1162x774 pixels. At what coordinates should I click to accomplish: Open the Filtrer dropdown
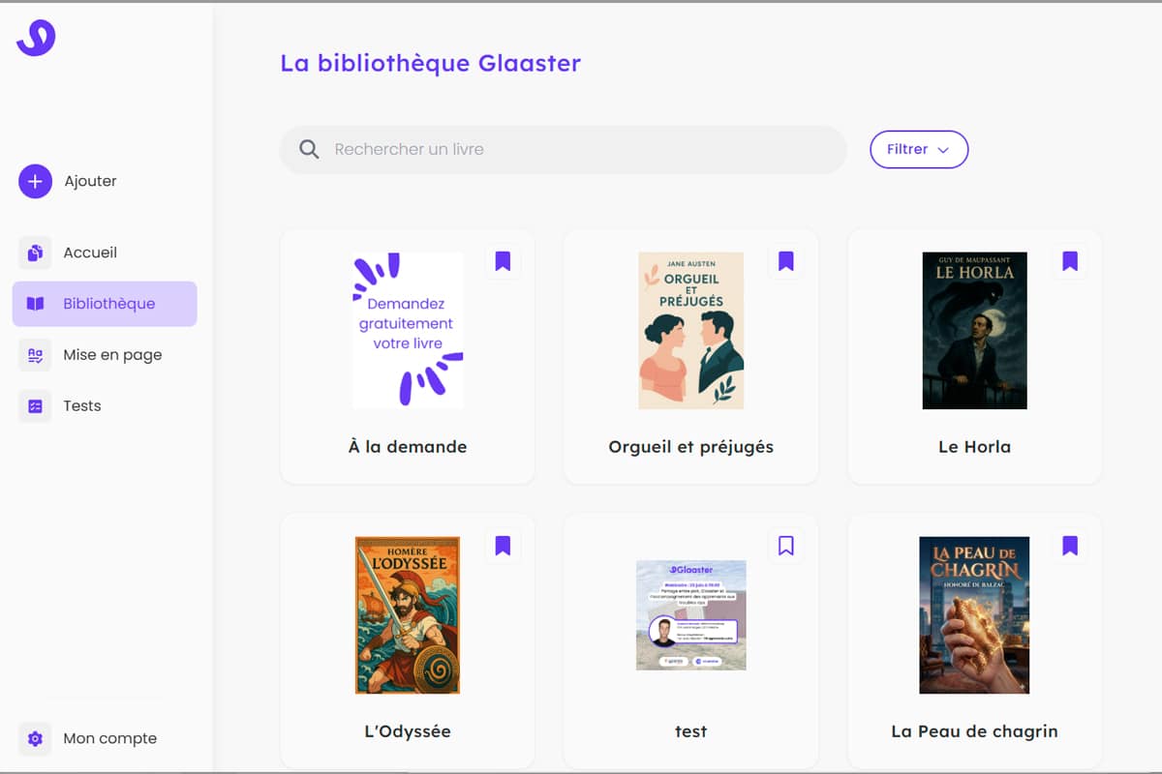tap(919, 149)
